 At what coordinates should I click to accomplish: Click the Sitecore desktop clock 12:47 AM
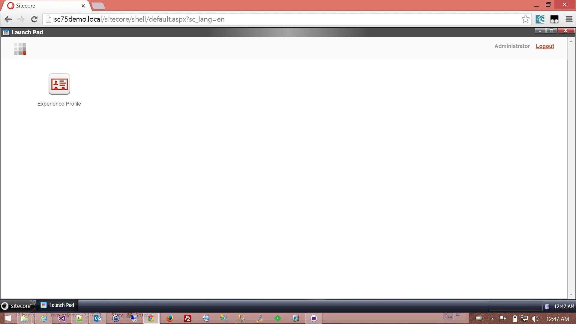564,306
